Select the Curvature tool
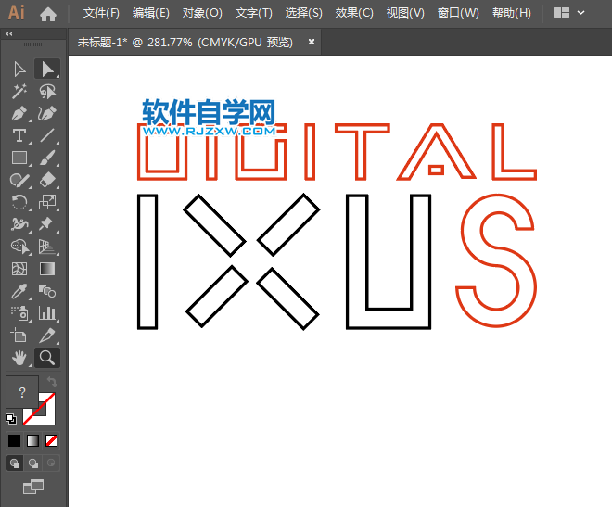Image resolution: width=612 pixels, height=507 pixels. coord(47,113)
